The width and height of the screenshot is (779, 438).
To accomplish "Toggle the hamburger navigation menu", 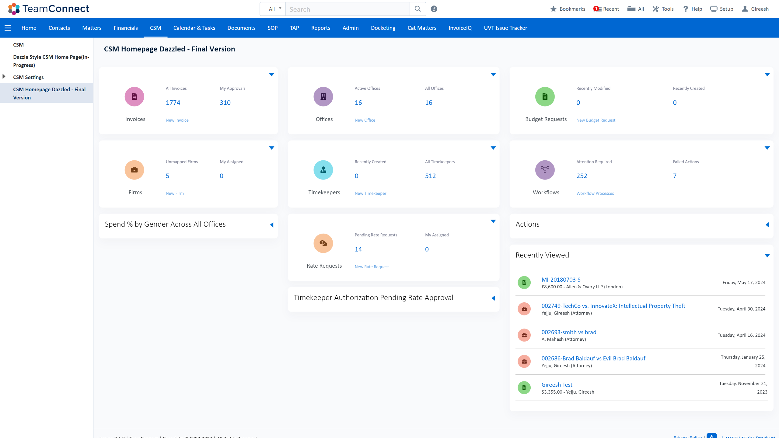I will [8, 28].
